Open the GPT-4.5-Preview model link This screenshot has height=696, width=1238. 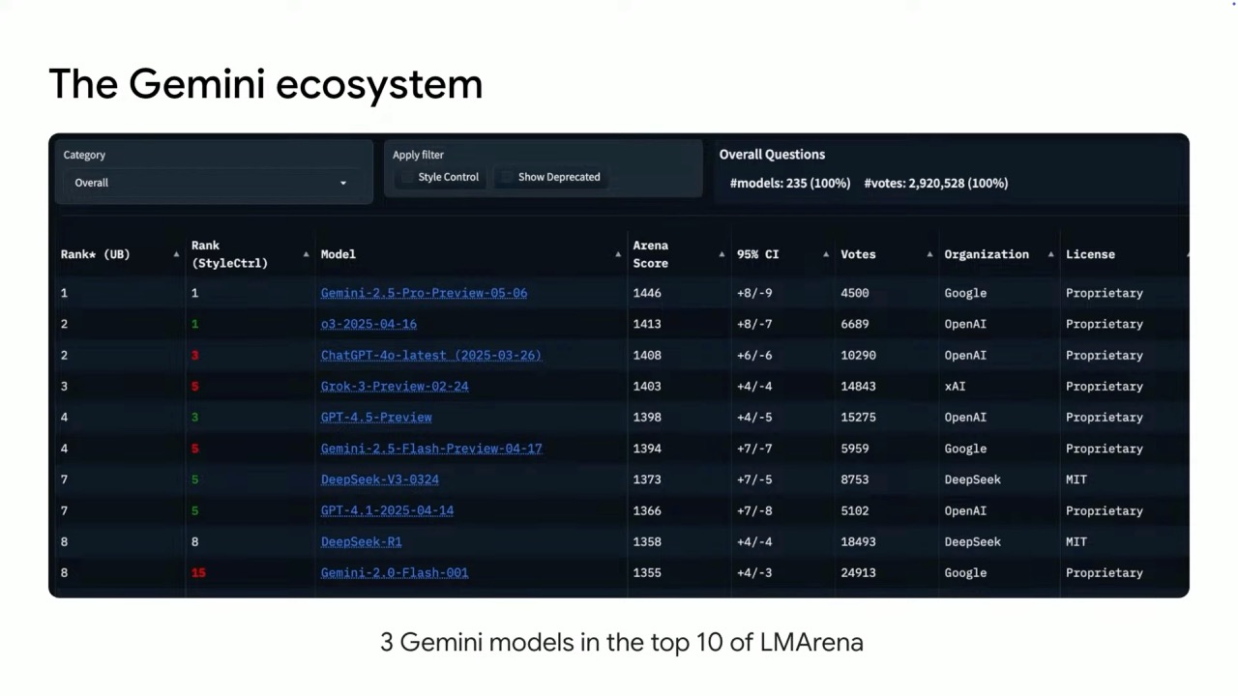click(x=376, y=417)
